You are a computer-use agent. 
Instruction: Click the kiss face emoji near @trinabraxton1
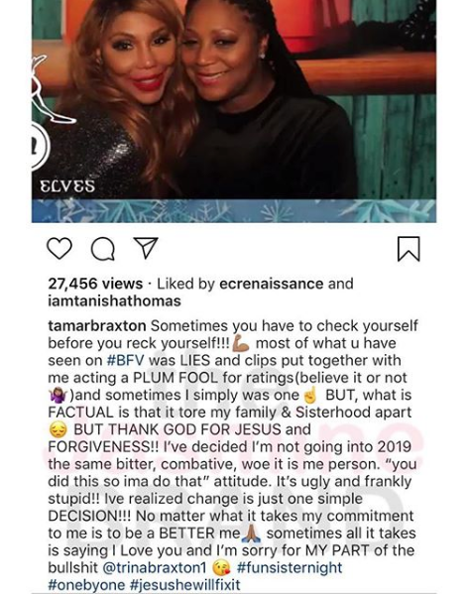click(221, 568)
